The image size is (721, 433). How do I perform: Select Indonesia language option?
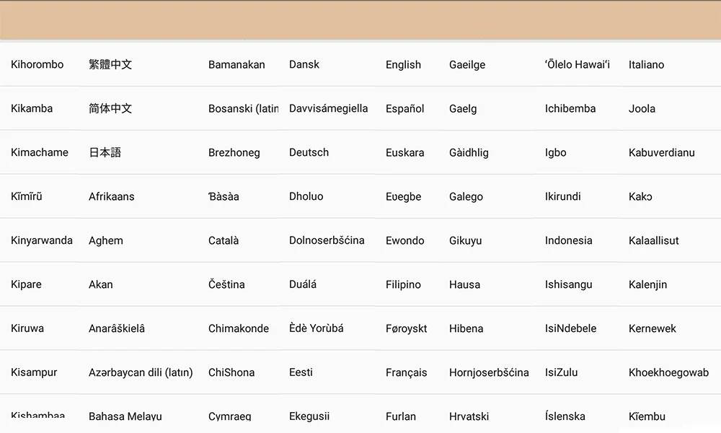click(568, 240)
